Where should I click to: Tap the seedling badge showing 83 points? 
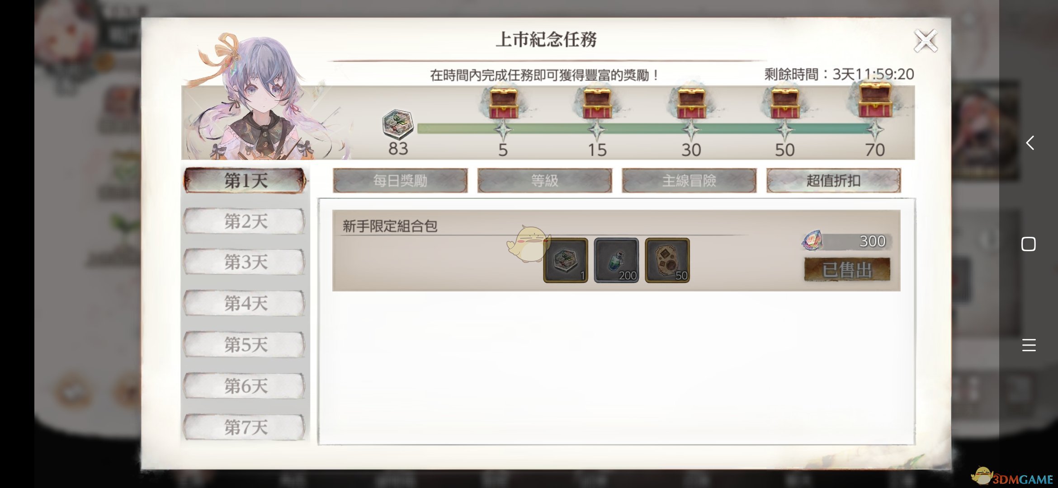point(398,124)
